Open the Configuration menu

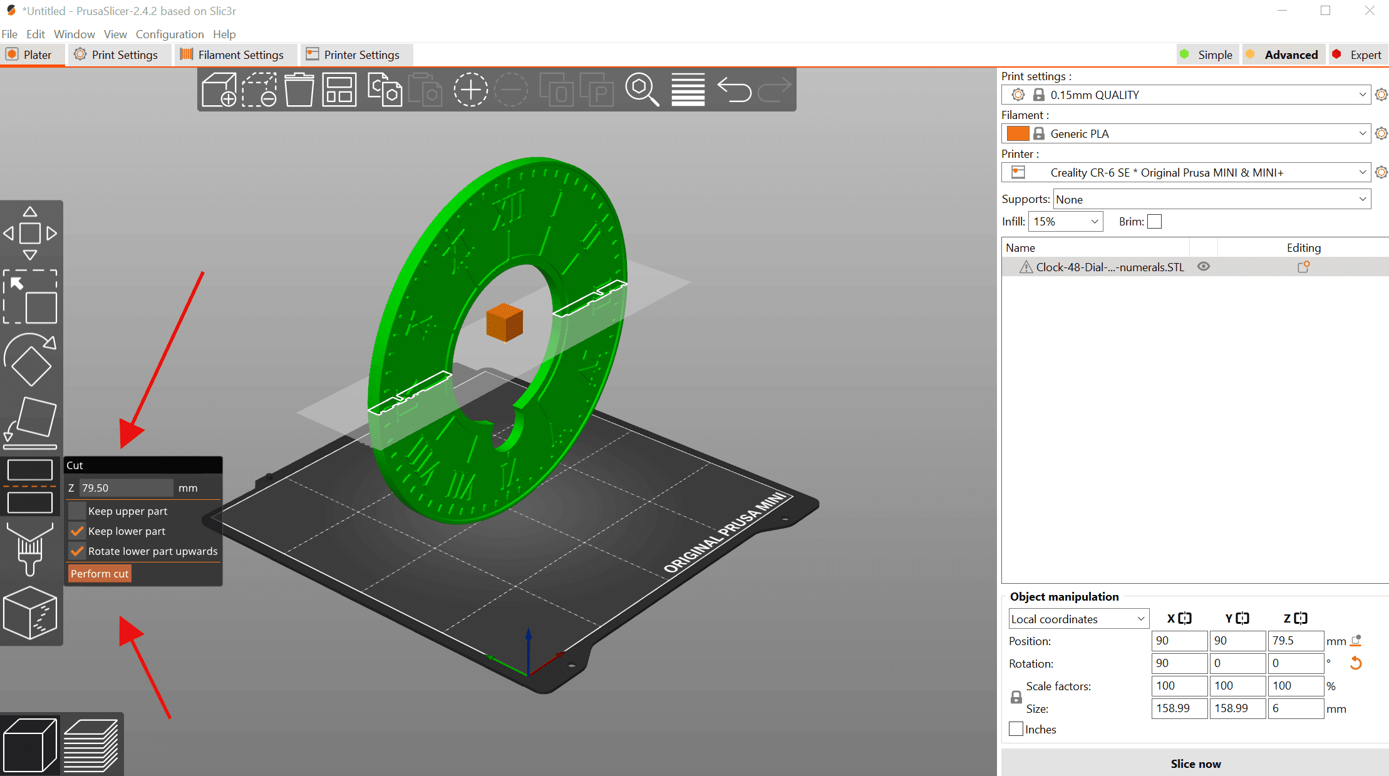click(169, 34)
